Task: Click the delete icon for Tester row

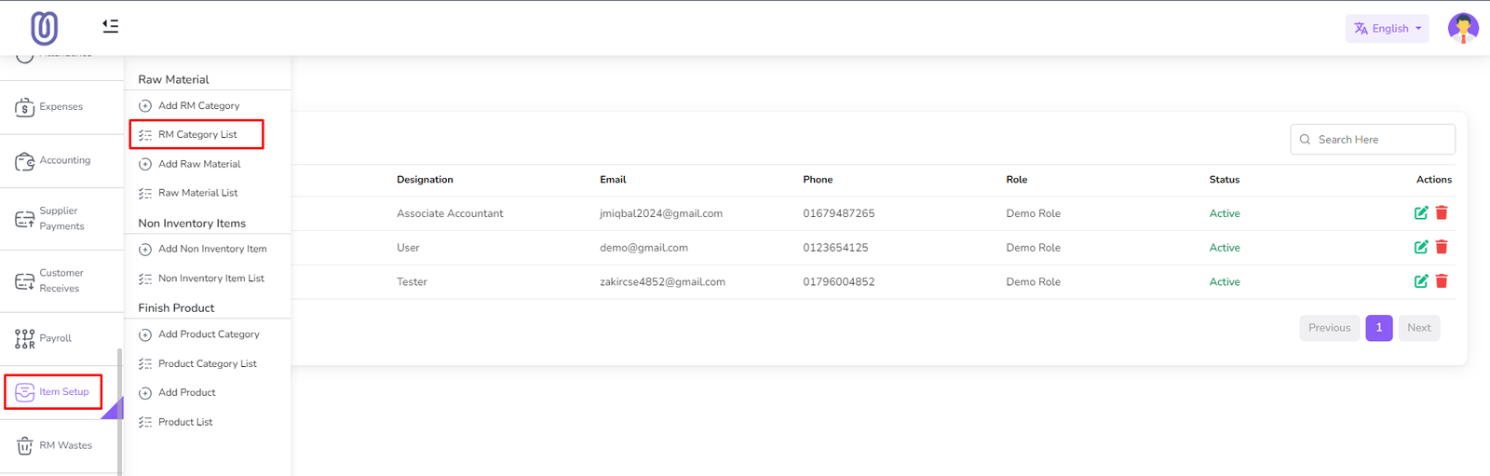Action: [1441, 281]
